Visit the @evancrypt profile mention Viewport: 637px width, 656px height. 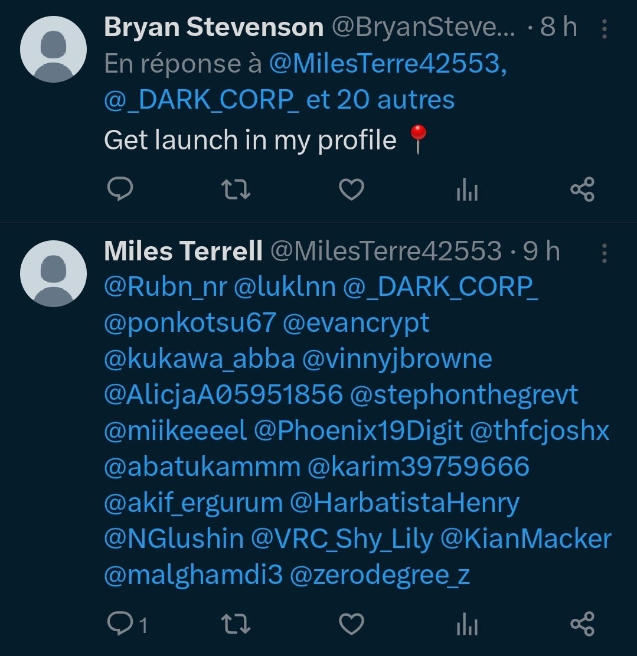click(x=356, y=323)
